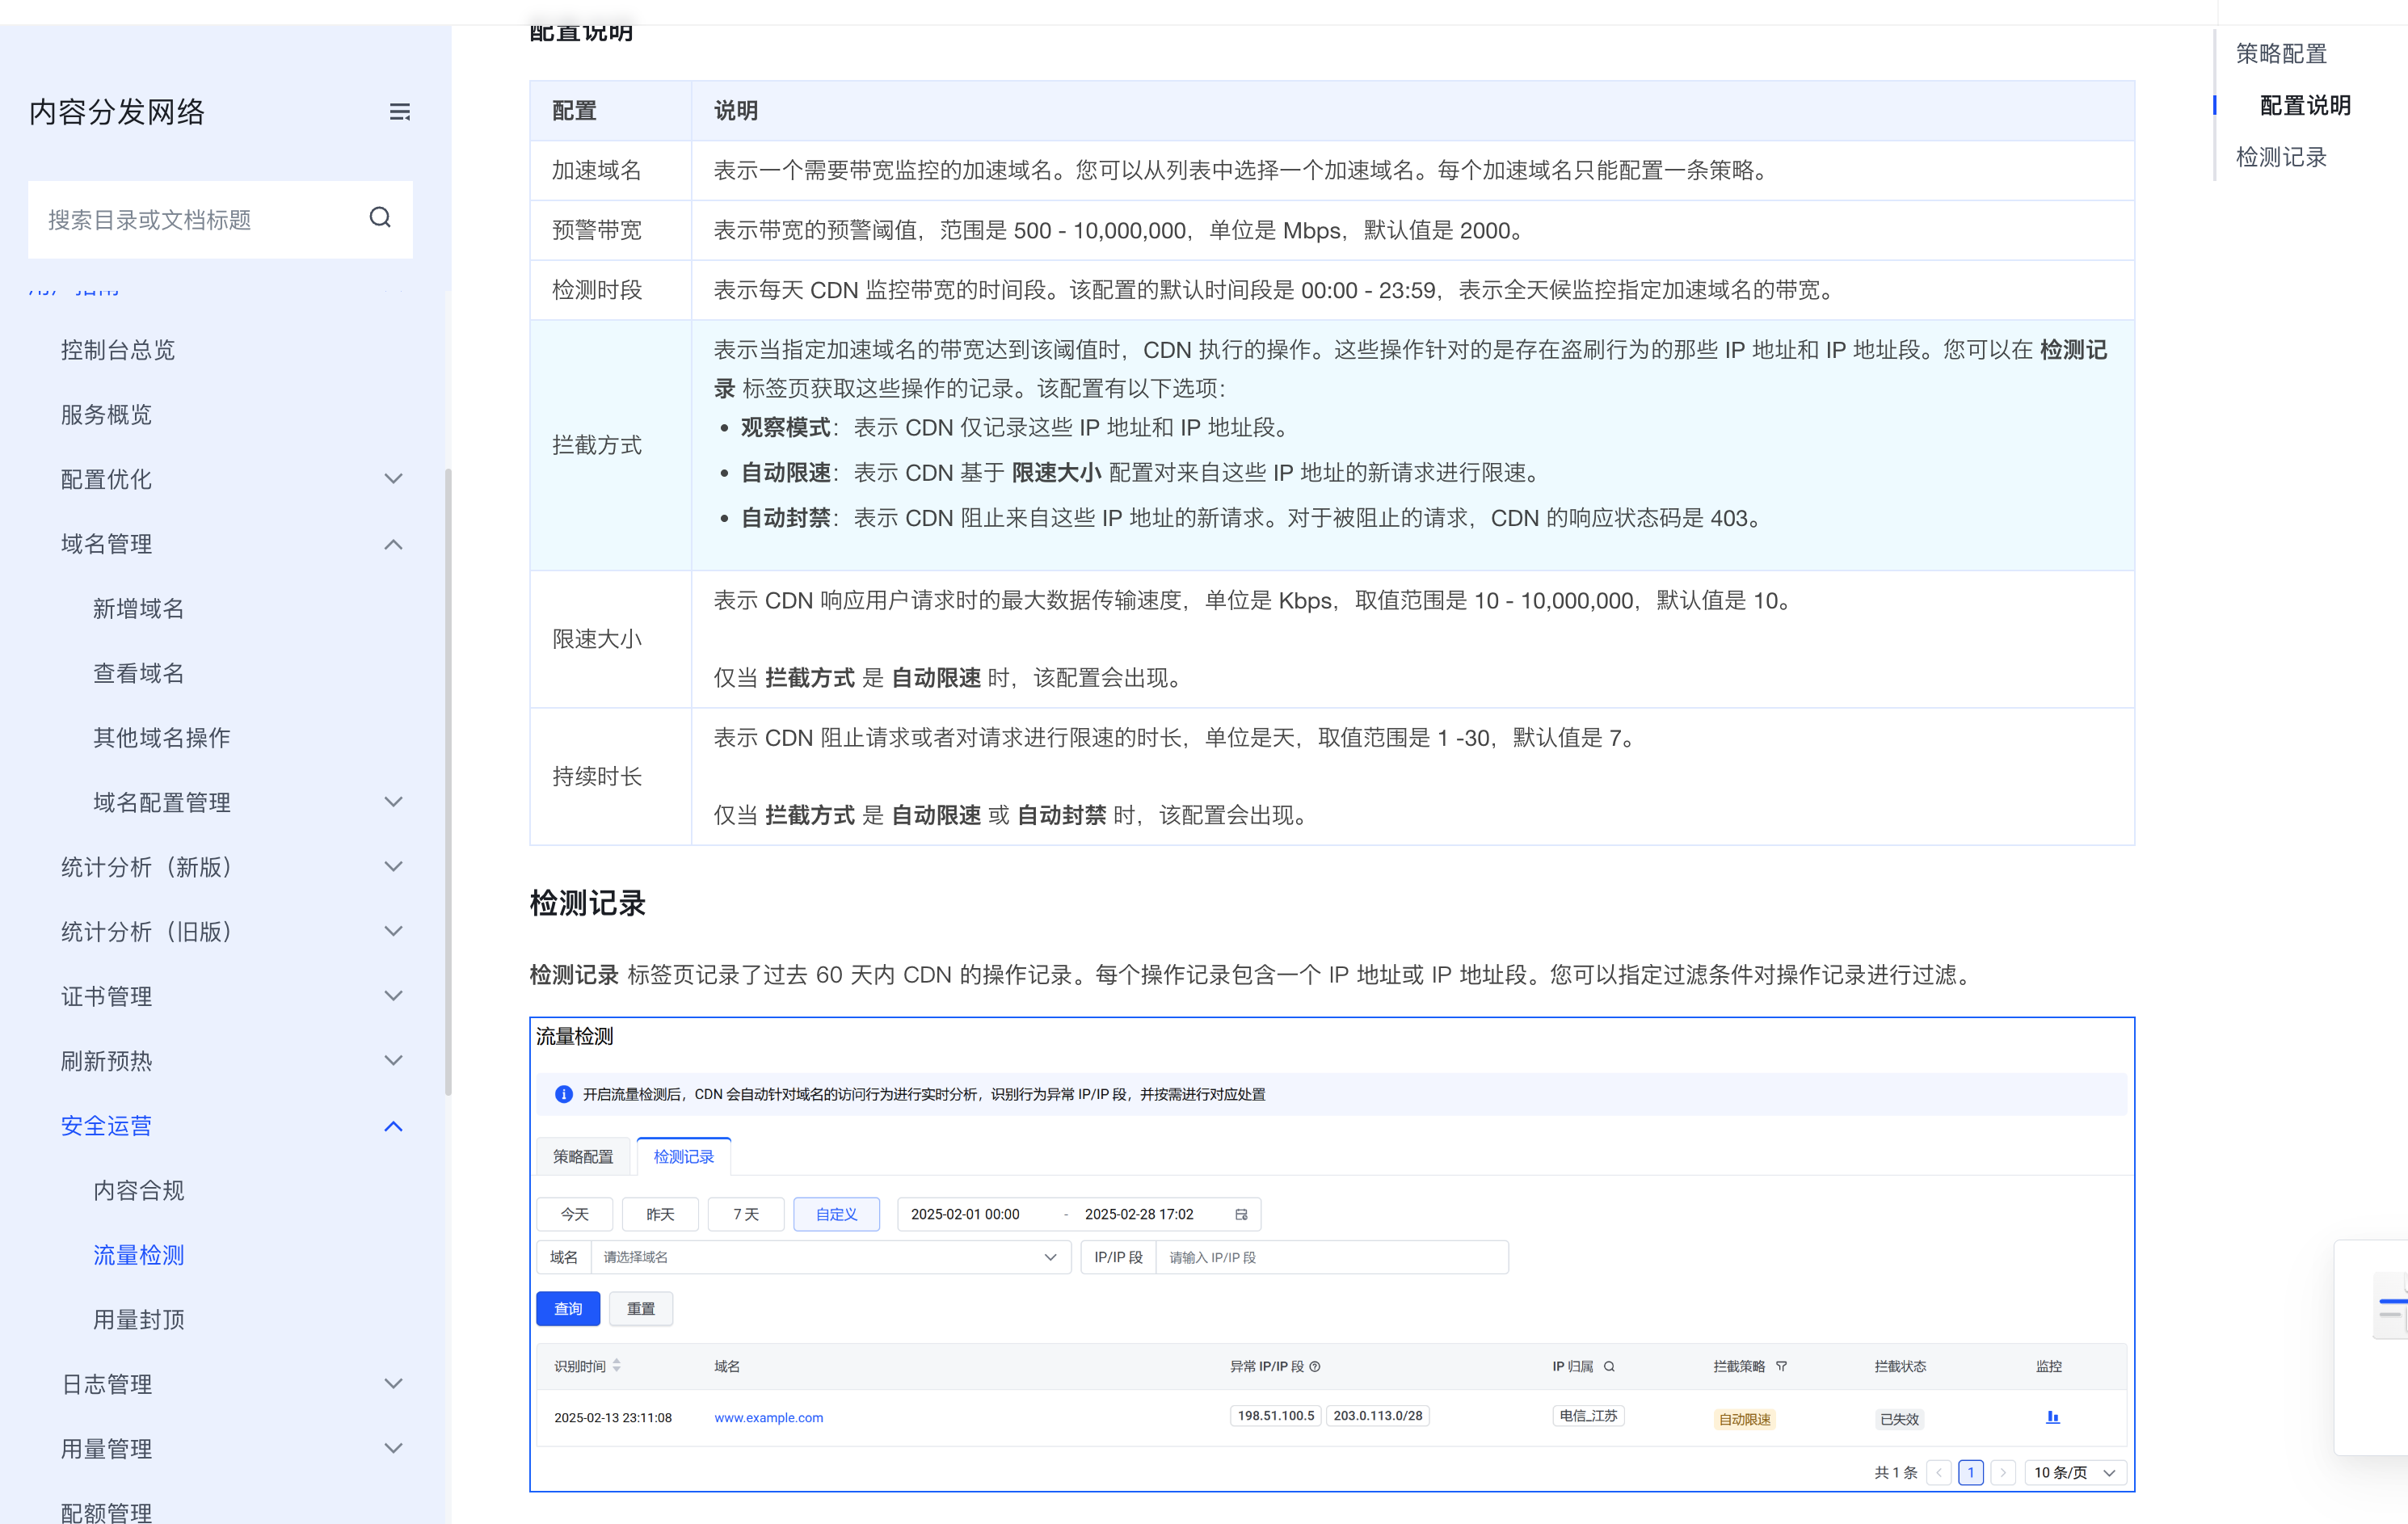This screenshot has width=2408, height=1524.
Task: Click the info icon in 流量检测 notice
Action: pyautogui.click(x=564, y=1094)
